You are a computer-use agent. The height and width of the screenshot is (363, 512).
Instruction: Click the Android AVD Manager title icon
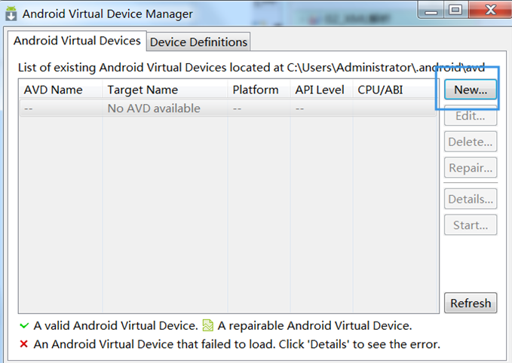click(11, 14)
